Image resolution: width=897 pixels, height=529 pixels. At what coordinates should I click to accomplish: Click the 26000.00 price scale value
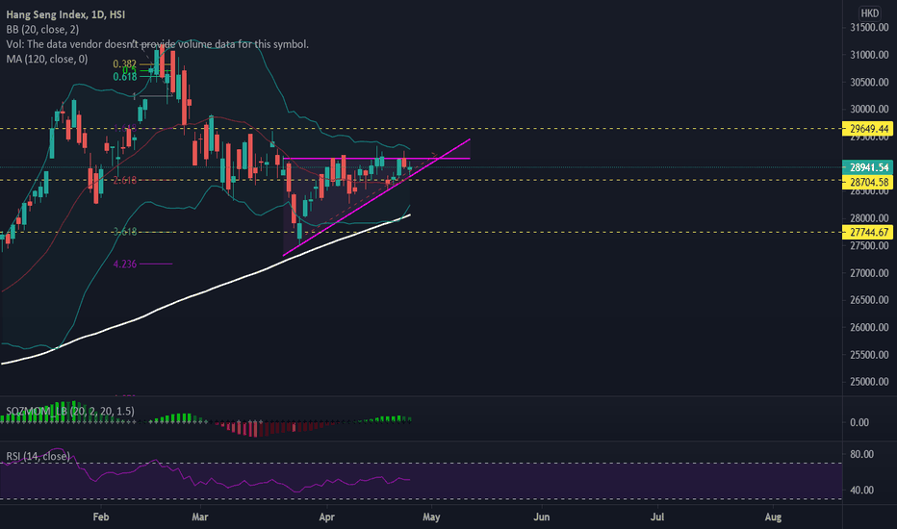tap(869, 327)
